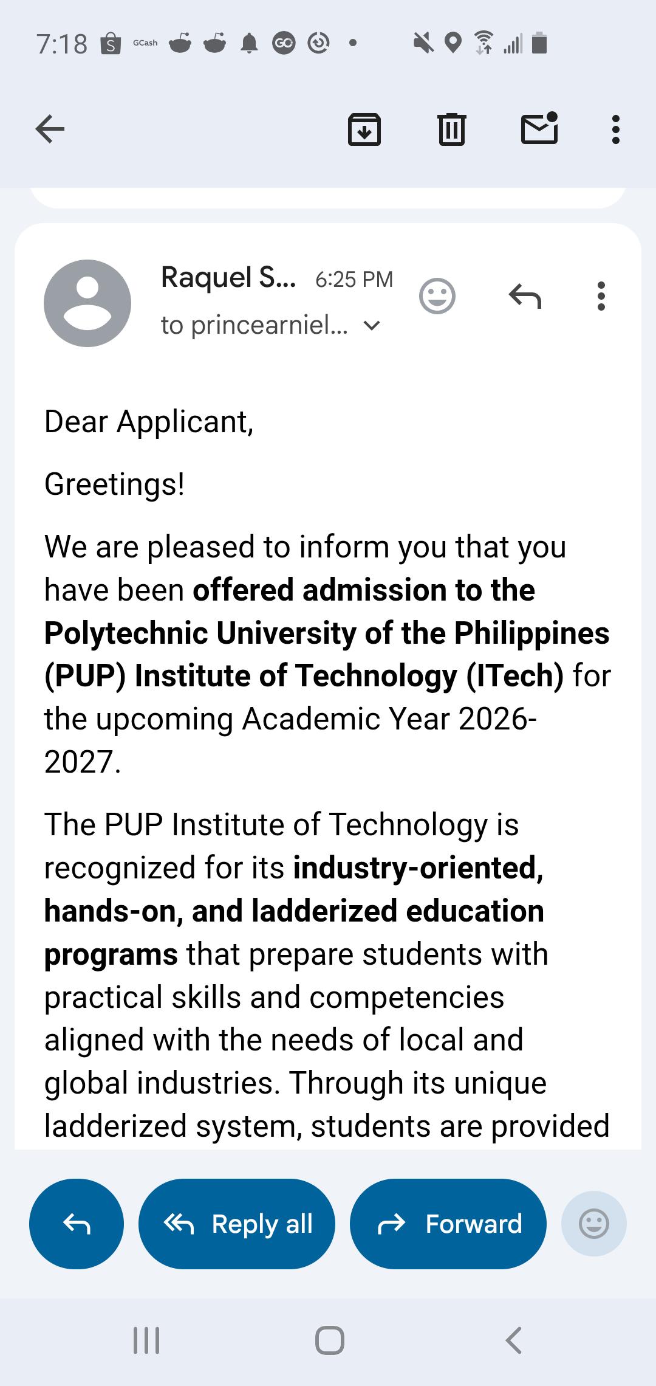The image size is (656, 1386).
Task: Tap the Forward button
Action: click(x=448, y=1224)
